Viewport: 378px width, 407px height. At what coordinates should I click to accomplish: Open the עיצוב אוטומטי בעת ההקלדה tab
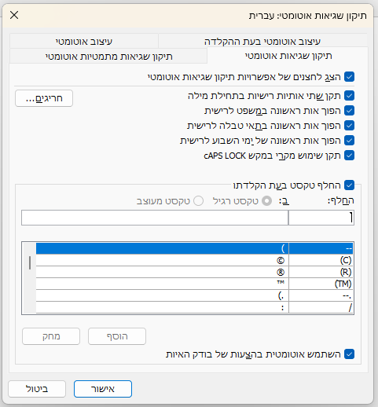tap(262, 41)
